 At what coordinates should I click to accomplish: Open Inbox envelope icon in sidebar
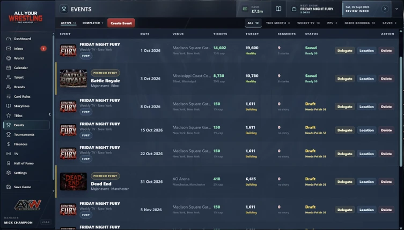9,48
